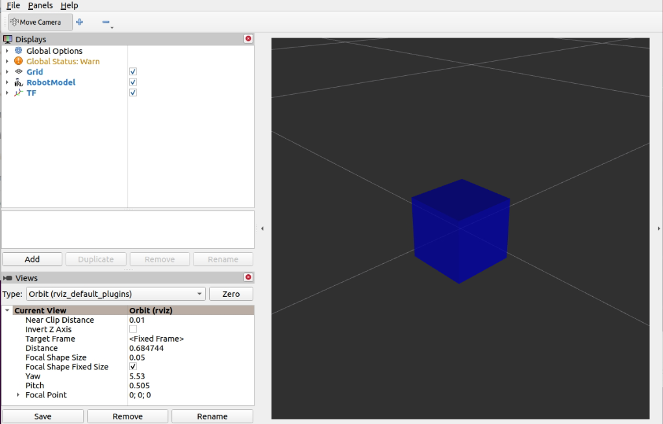Viewport: 663px width, 424px height.
Task: Click the Save view button
Action: tap(43, 416)
